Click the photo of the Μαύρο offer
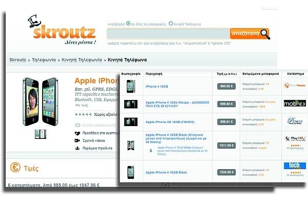Viewport: 308px width, 204px height. coord(131,104)
